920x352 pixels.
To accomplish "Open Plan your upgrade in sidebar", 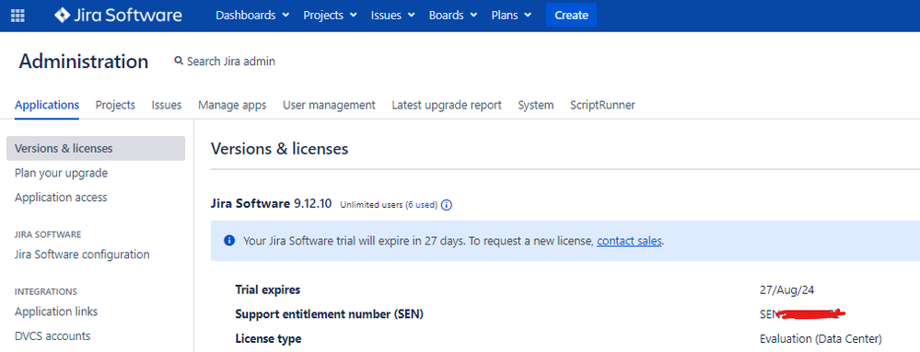I will [61, 173].
